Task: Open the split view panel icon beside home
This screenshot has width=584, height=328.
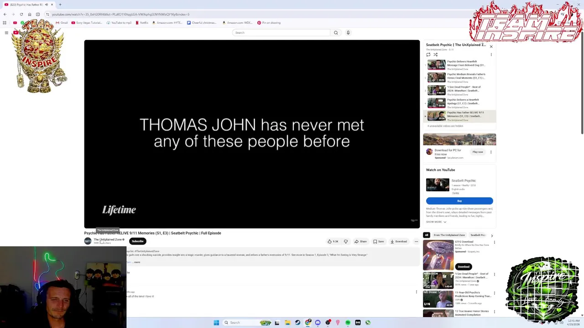Action: pyautogui.click(x=38, y=14)
